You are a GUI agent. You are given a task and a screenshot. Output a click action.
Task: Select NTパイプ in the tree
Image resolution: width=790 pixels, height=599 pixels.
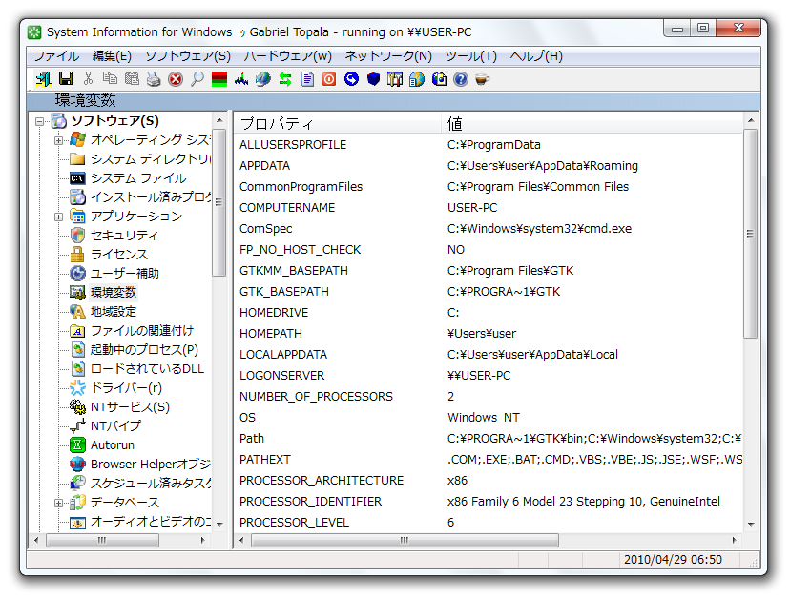115,426
